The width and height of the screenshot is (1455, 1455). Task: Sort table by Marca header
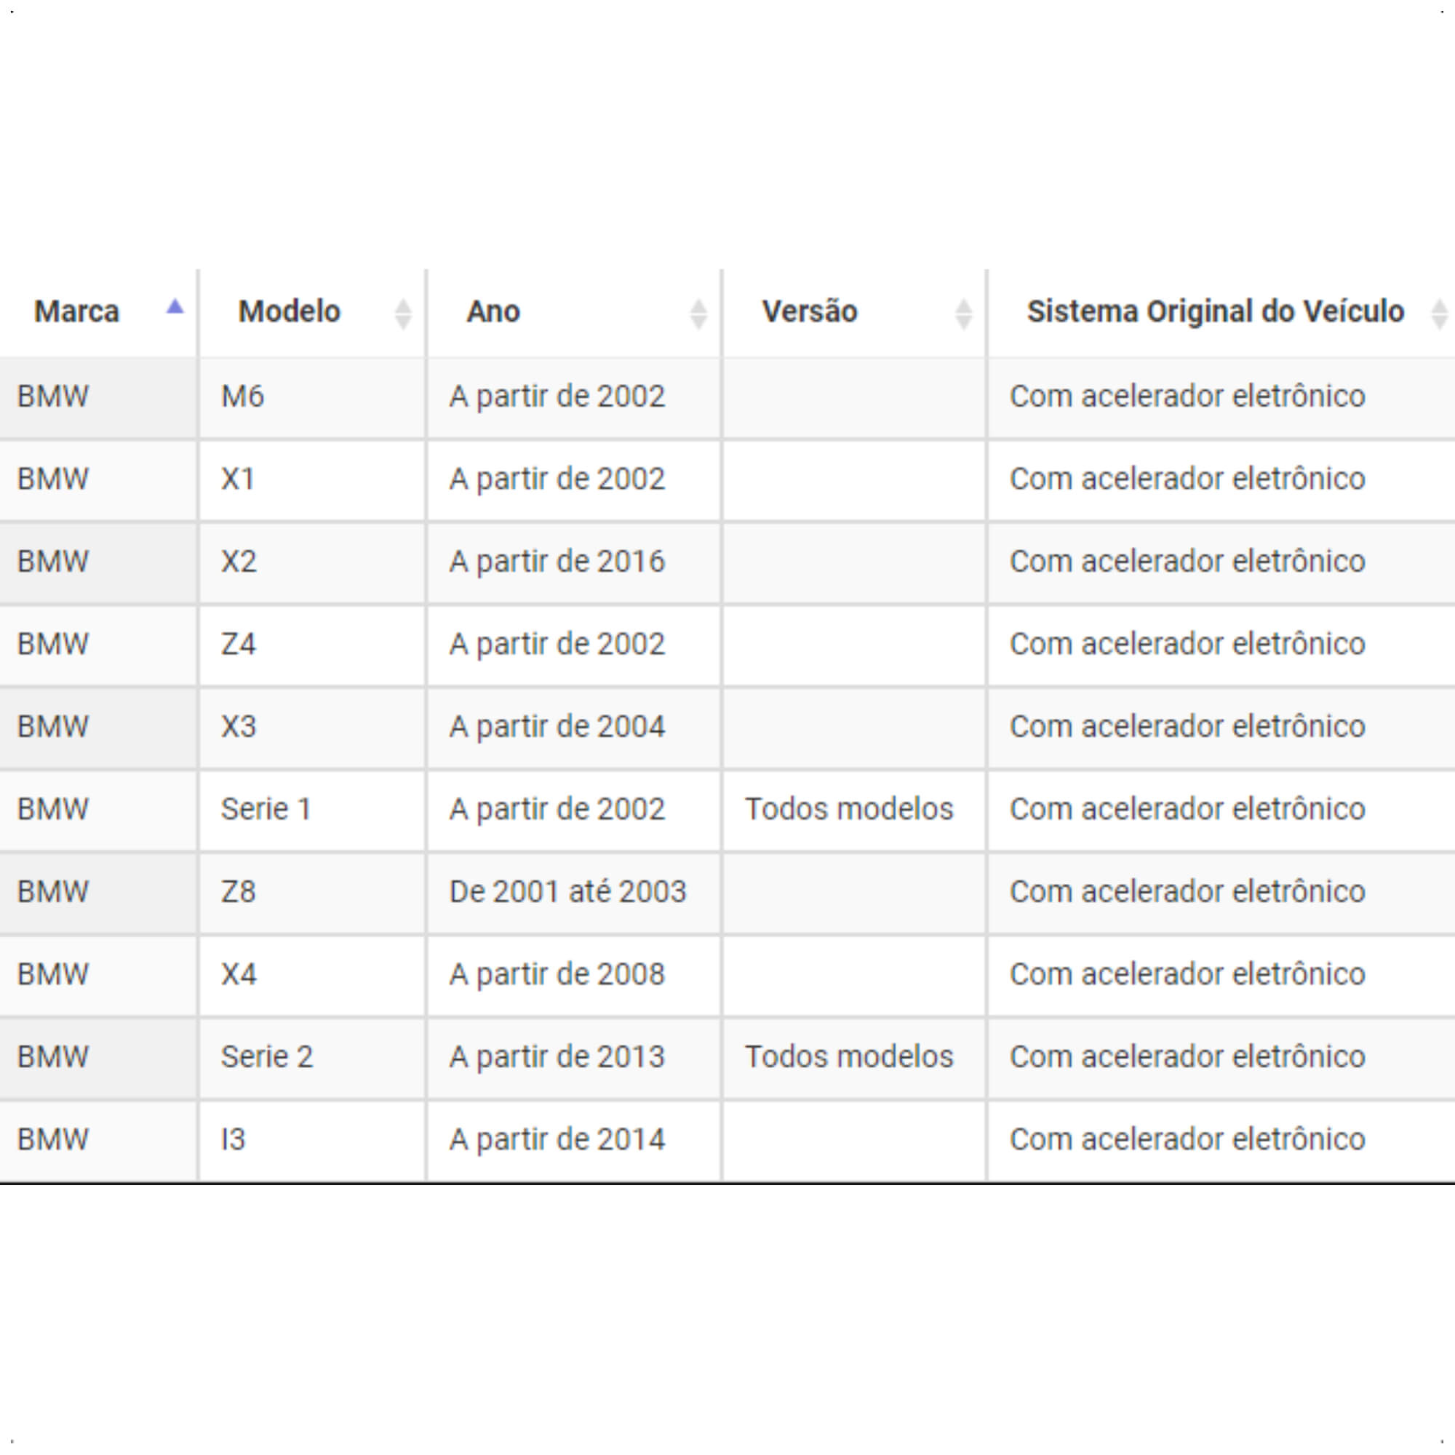[77, 312]
